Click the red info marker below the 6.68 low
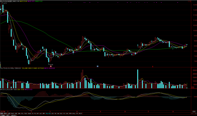Screen dimensions: 197x116 (x=51, y=66)
